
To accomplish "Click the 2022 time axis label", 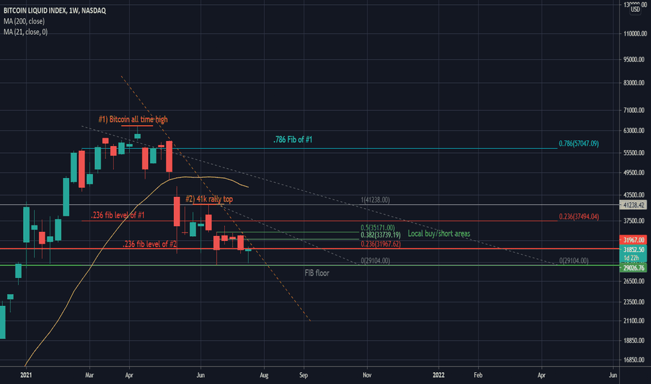I will (439, 375).
